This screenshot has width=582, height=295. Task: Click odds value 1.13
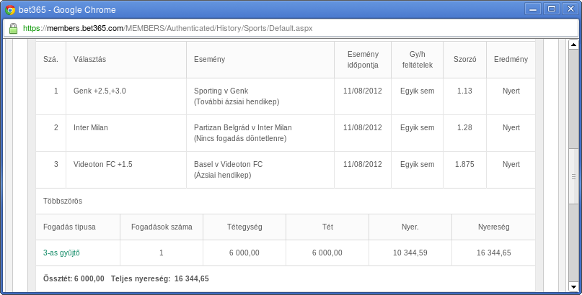[464, 91]
